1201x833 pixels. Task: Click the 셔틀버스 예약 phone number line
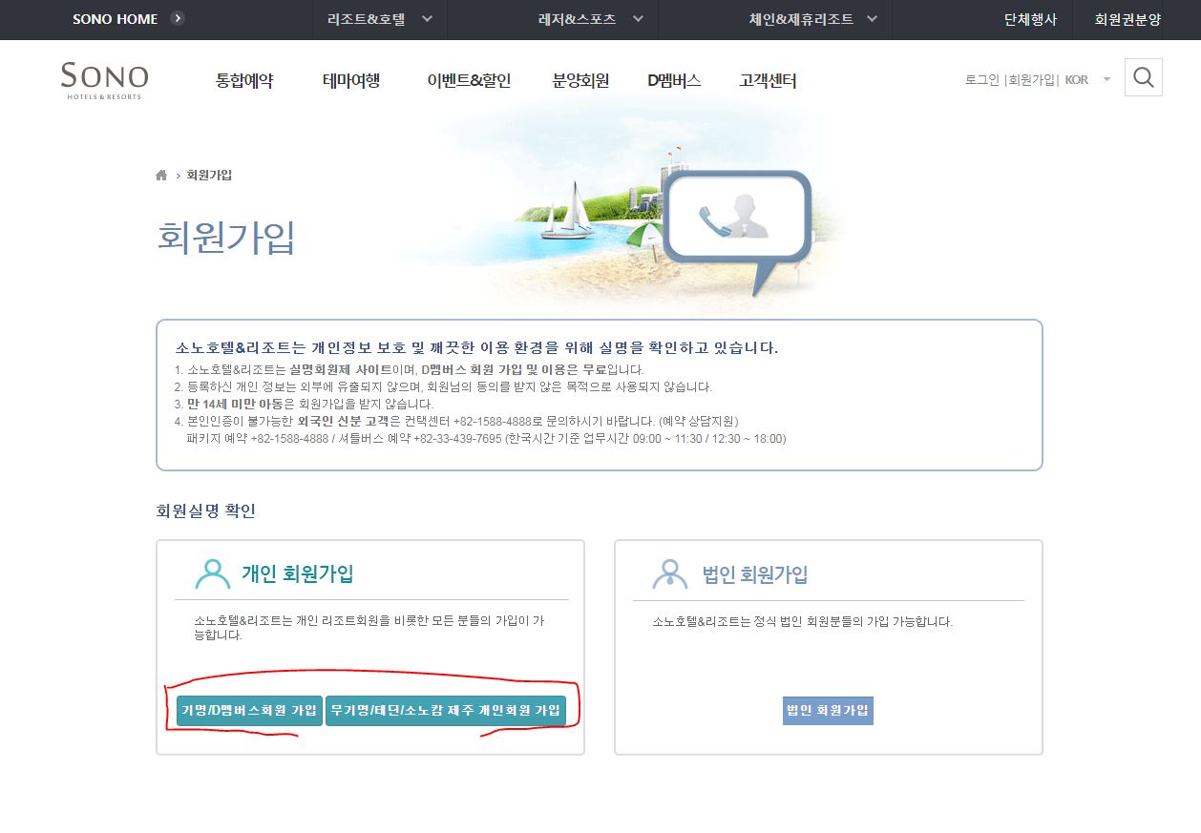pos(486,439)
